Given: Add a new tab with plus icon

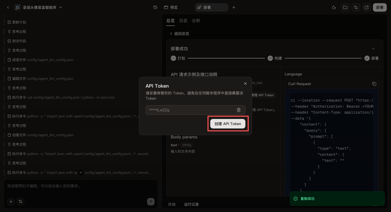Looking at the screenshot, I should (x=234, y=7).
